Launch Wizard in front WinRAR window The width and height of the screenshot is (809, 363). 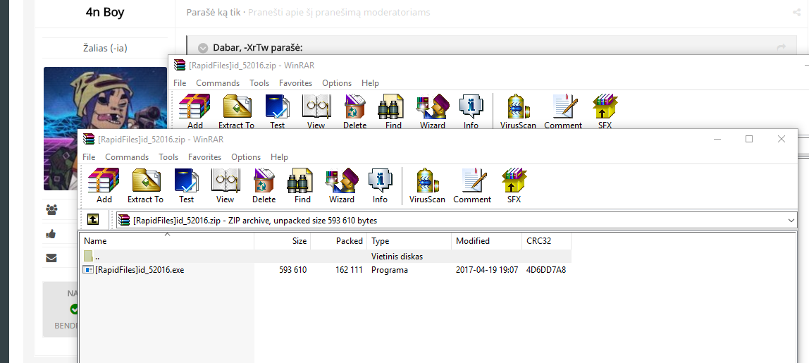tap(342, 185)
